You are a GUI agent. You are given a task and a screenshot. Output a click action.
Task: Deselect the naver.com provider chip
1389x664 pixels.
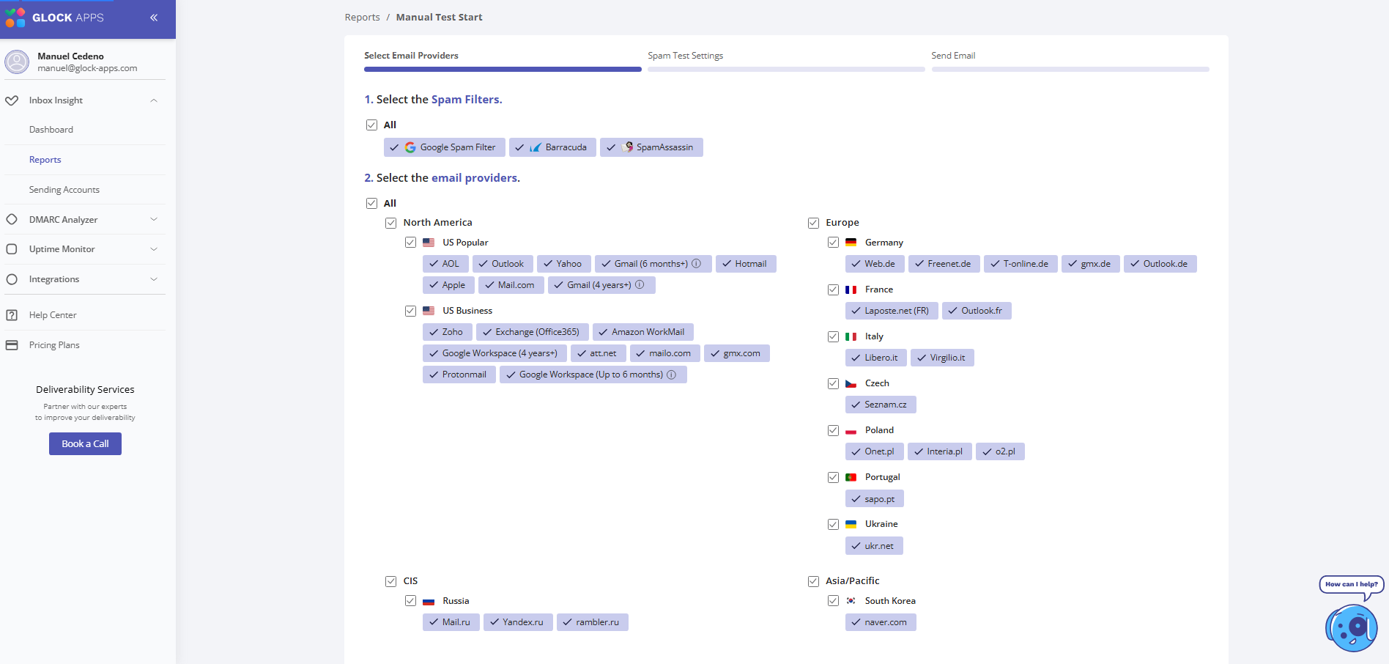(x=881, y=622)
